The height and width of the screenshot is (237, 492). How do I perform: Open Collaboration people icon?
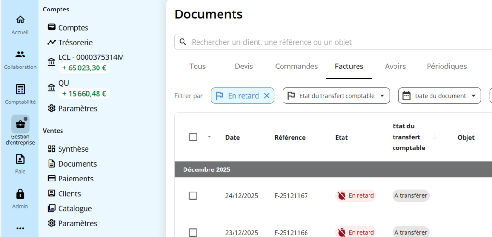pos(20,55)
